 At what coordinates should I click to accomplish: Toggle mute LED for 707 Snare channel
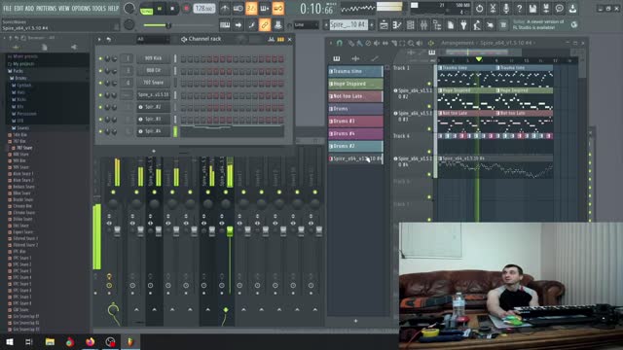pyautogui.click(x=100, y=83)
